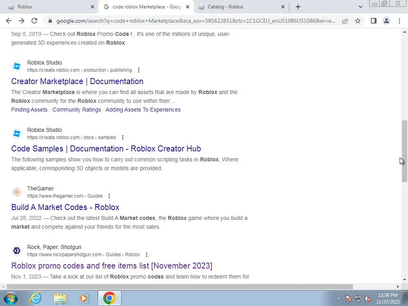The height and width of the screenshot is (306, 408).
Task: Open the tab search dropdown arrow
Action: tap(360, 7)
